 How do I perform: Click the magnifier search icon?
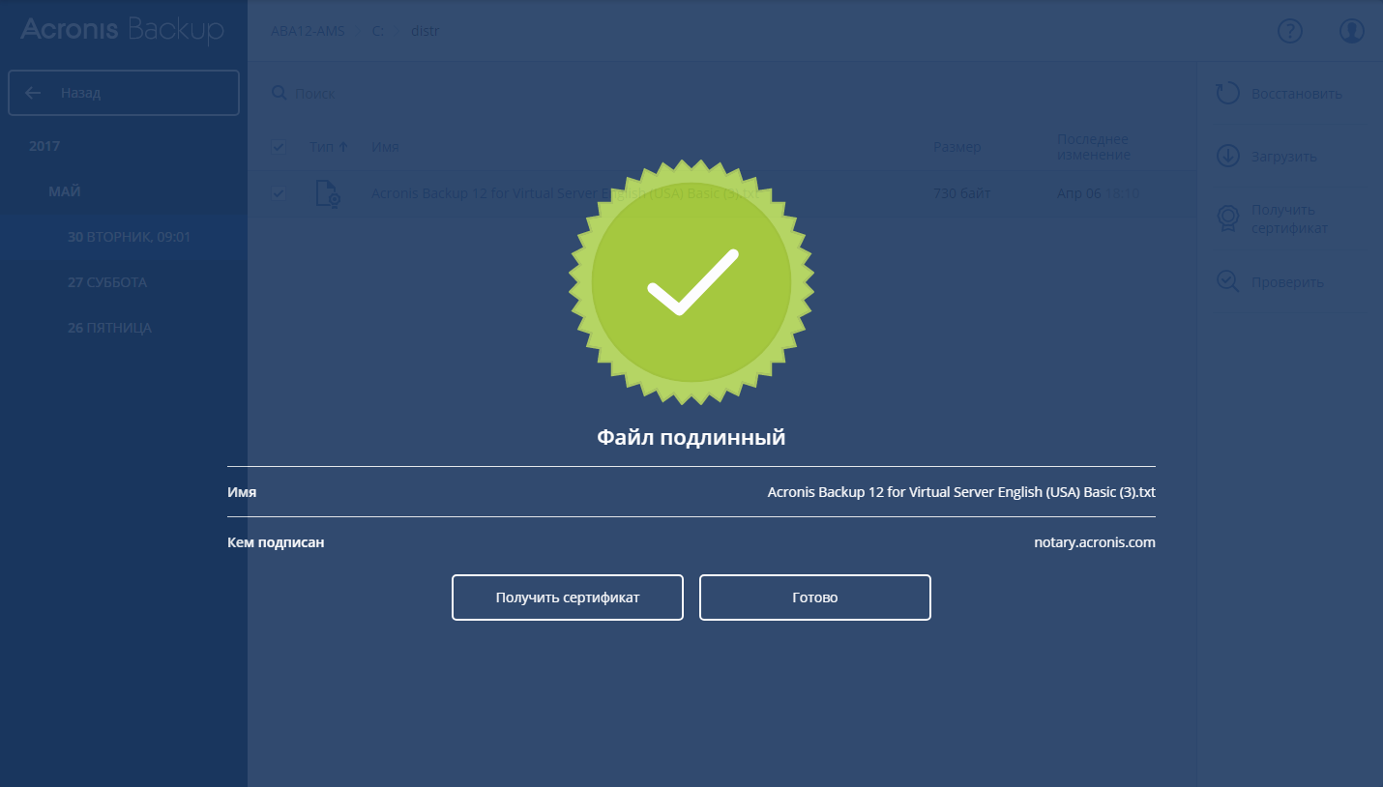pos(279,93)
